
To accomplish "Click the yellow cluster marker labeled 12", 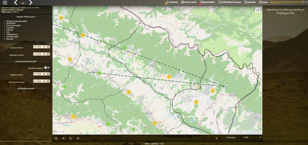I will (x=169, y=76).
